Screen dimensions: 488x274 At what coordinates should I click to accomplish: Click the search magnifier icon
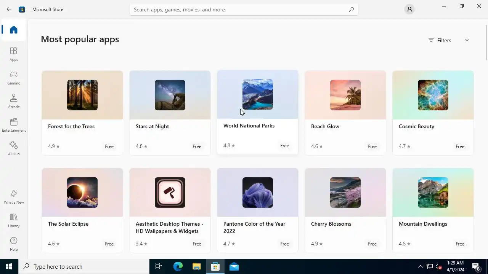pos(351,10)
